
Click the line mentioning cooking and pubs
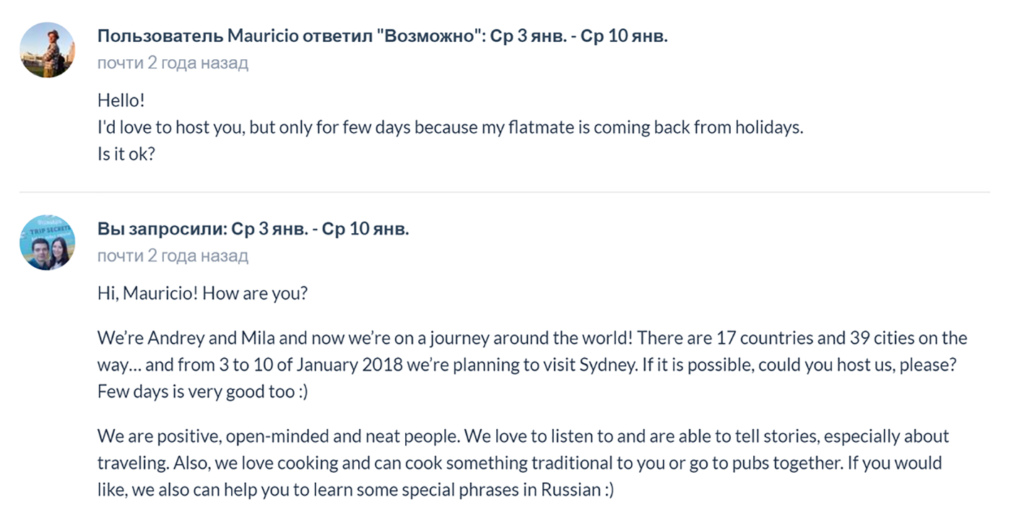click(x=520, y=463)
